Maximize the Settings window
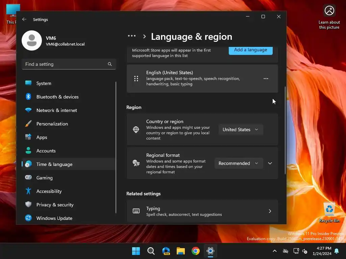Screen dimensions: 346x259 (x=263, y=17)
